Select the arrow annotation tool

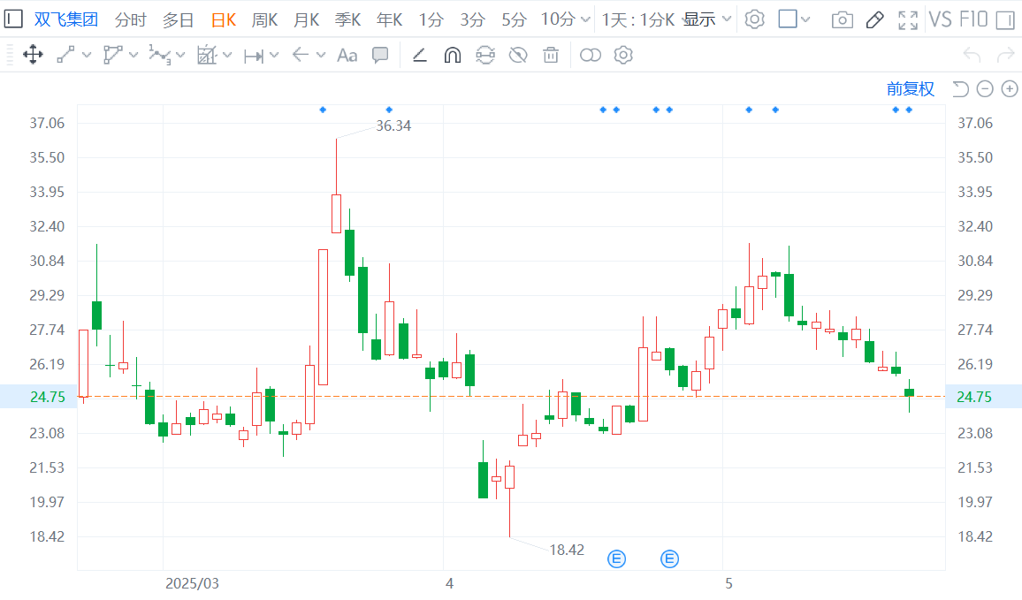pos(301,56)
